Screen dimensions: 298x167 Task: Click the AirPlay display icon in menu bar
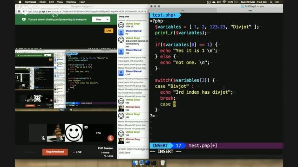(x=209, y=2)
